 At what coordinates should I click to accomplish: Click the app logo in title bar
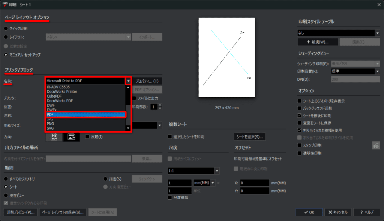4,4
